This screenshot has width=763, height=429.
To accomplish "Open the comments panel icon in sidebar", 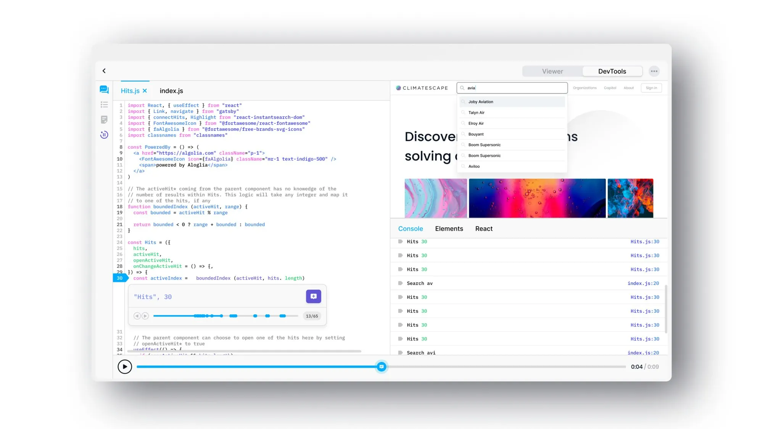I will [x=104, y=90].
